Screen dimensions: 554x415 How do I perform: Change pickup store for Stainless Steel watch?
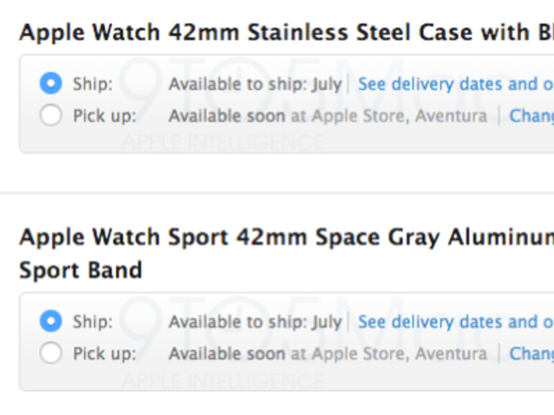[531, 116]
